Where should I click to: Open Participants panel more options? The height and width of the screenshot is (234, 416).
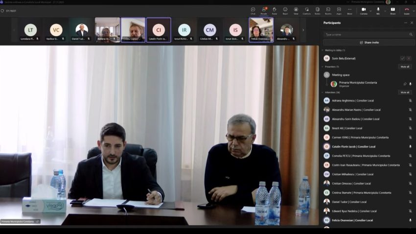[406, 23]
